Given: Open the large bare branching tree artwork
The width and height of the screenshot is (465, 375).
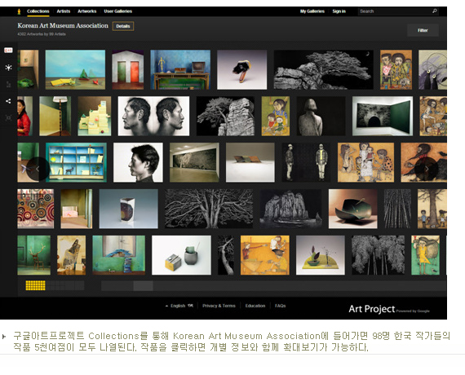Looking at the screenshot, I should point(209,209).
